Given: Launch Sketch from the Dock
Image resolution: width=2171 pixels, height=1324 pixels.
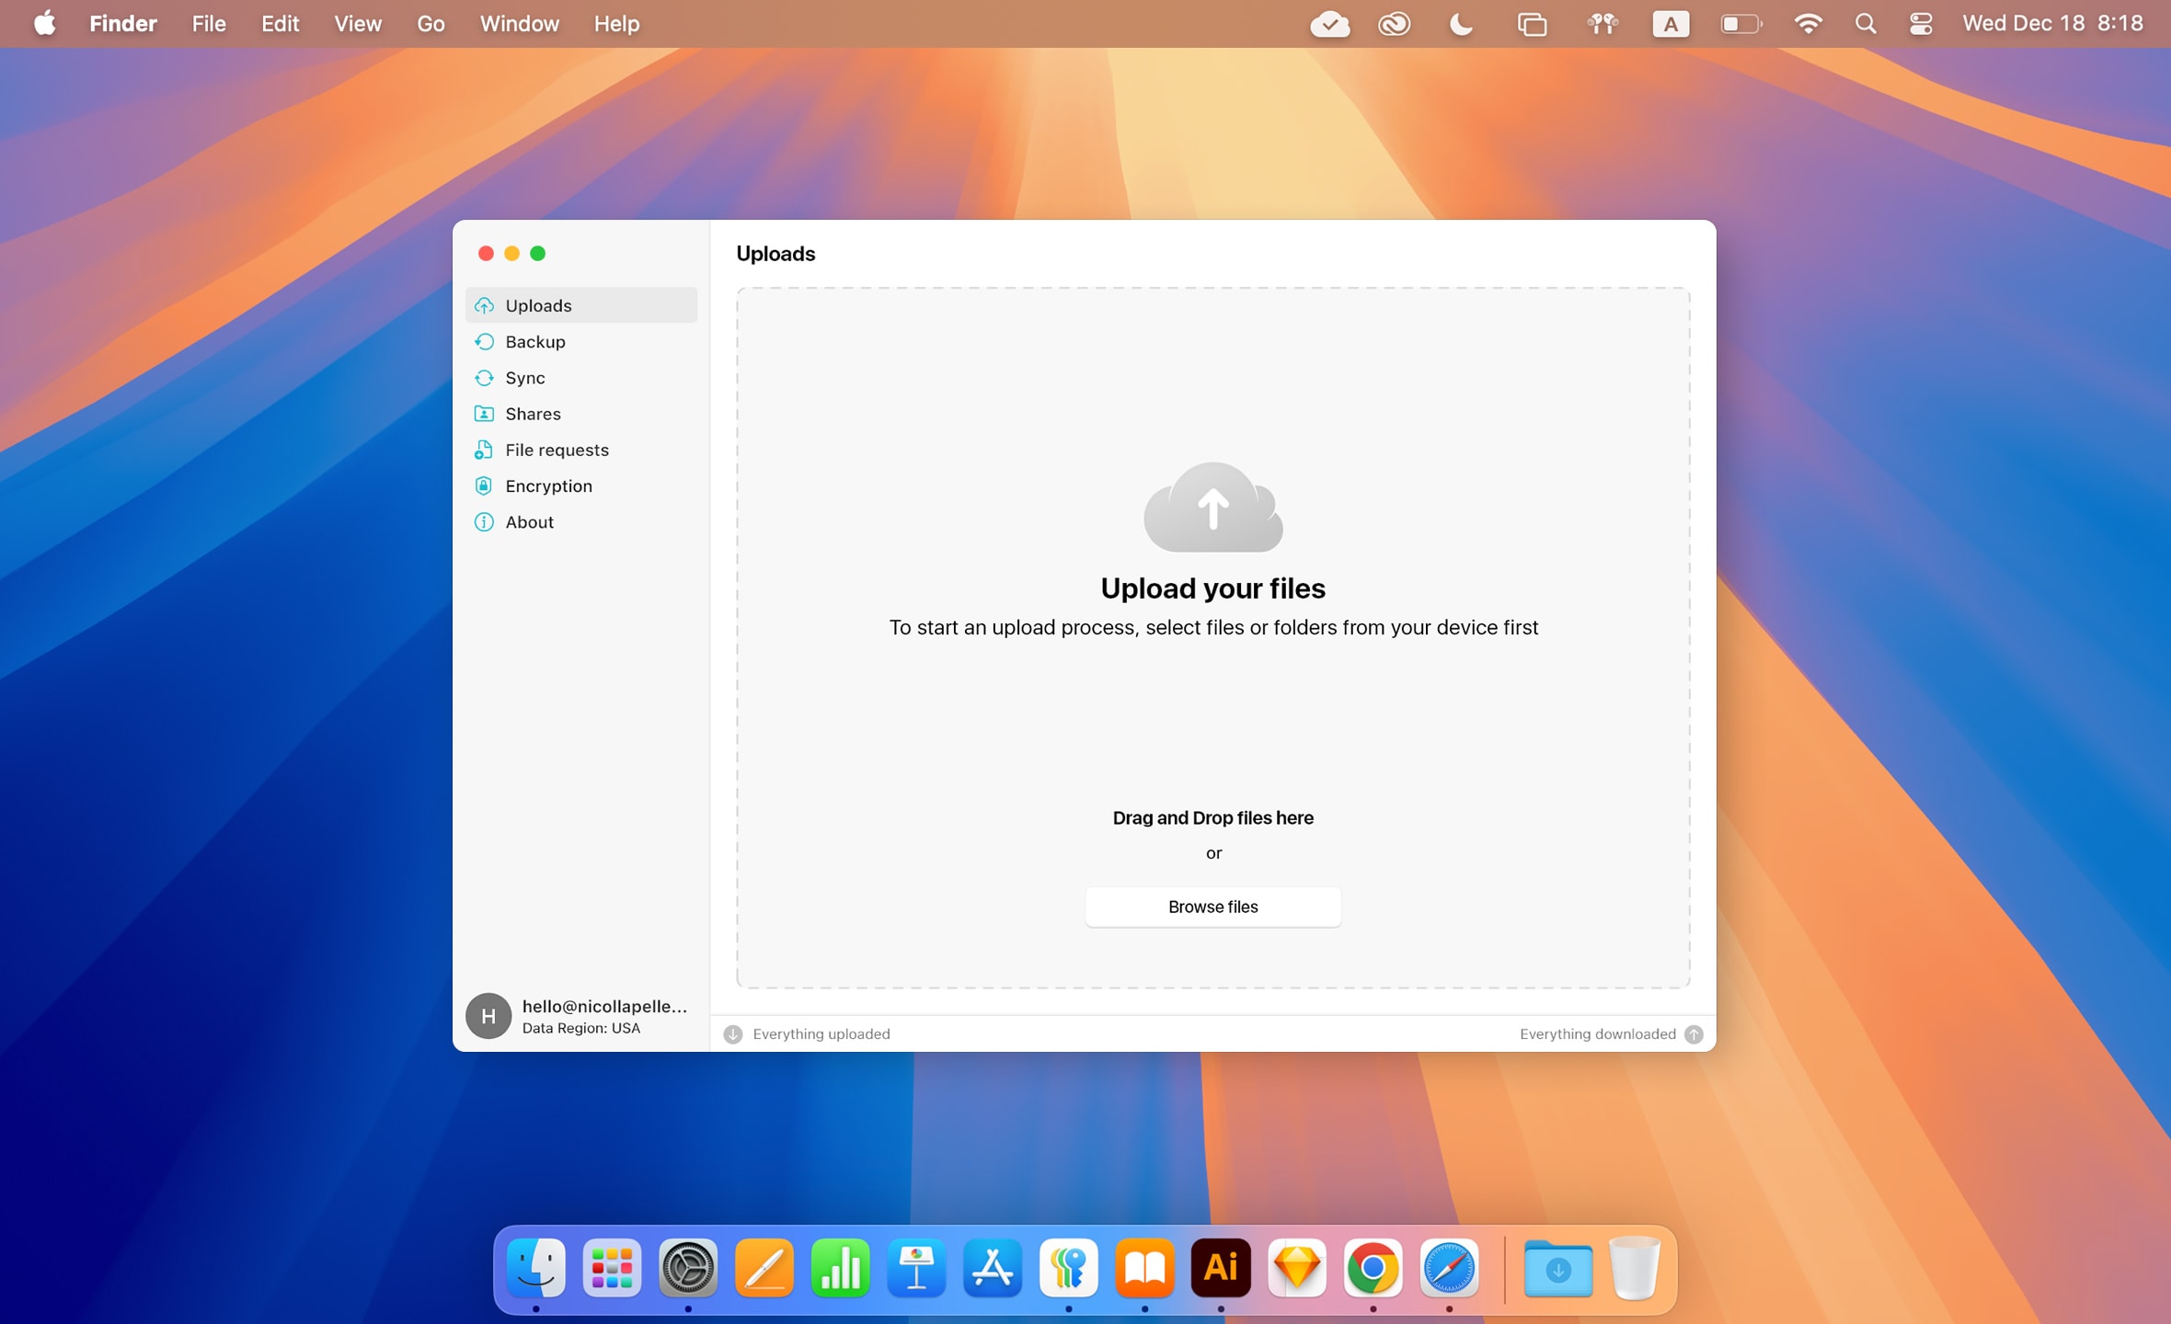Looking at the screenshot, I should tap(1296, 1268).
